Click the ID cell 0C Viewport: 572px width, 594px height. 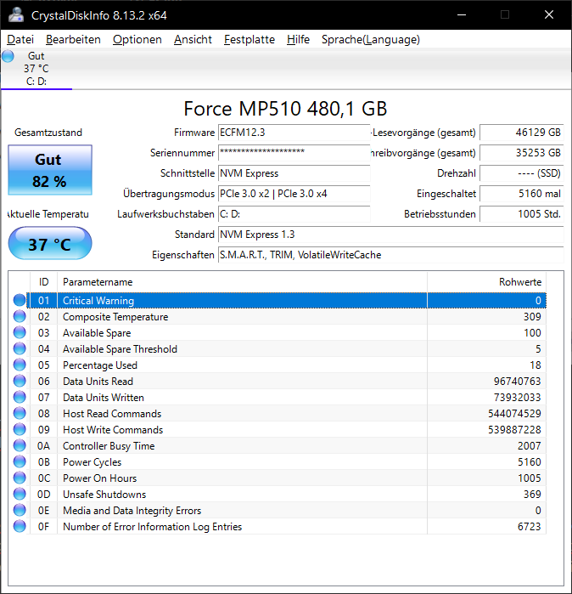click(x=43, y=478)
